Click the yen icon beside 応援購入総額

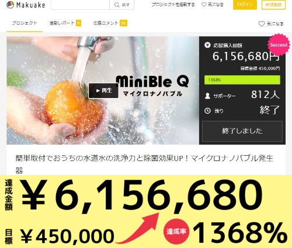[x=207, y=46]
